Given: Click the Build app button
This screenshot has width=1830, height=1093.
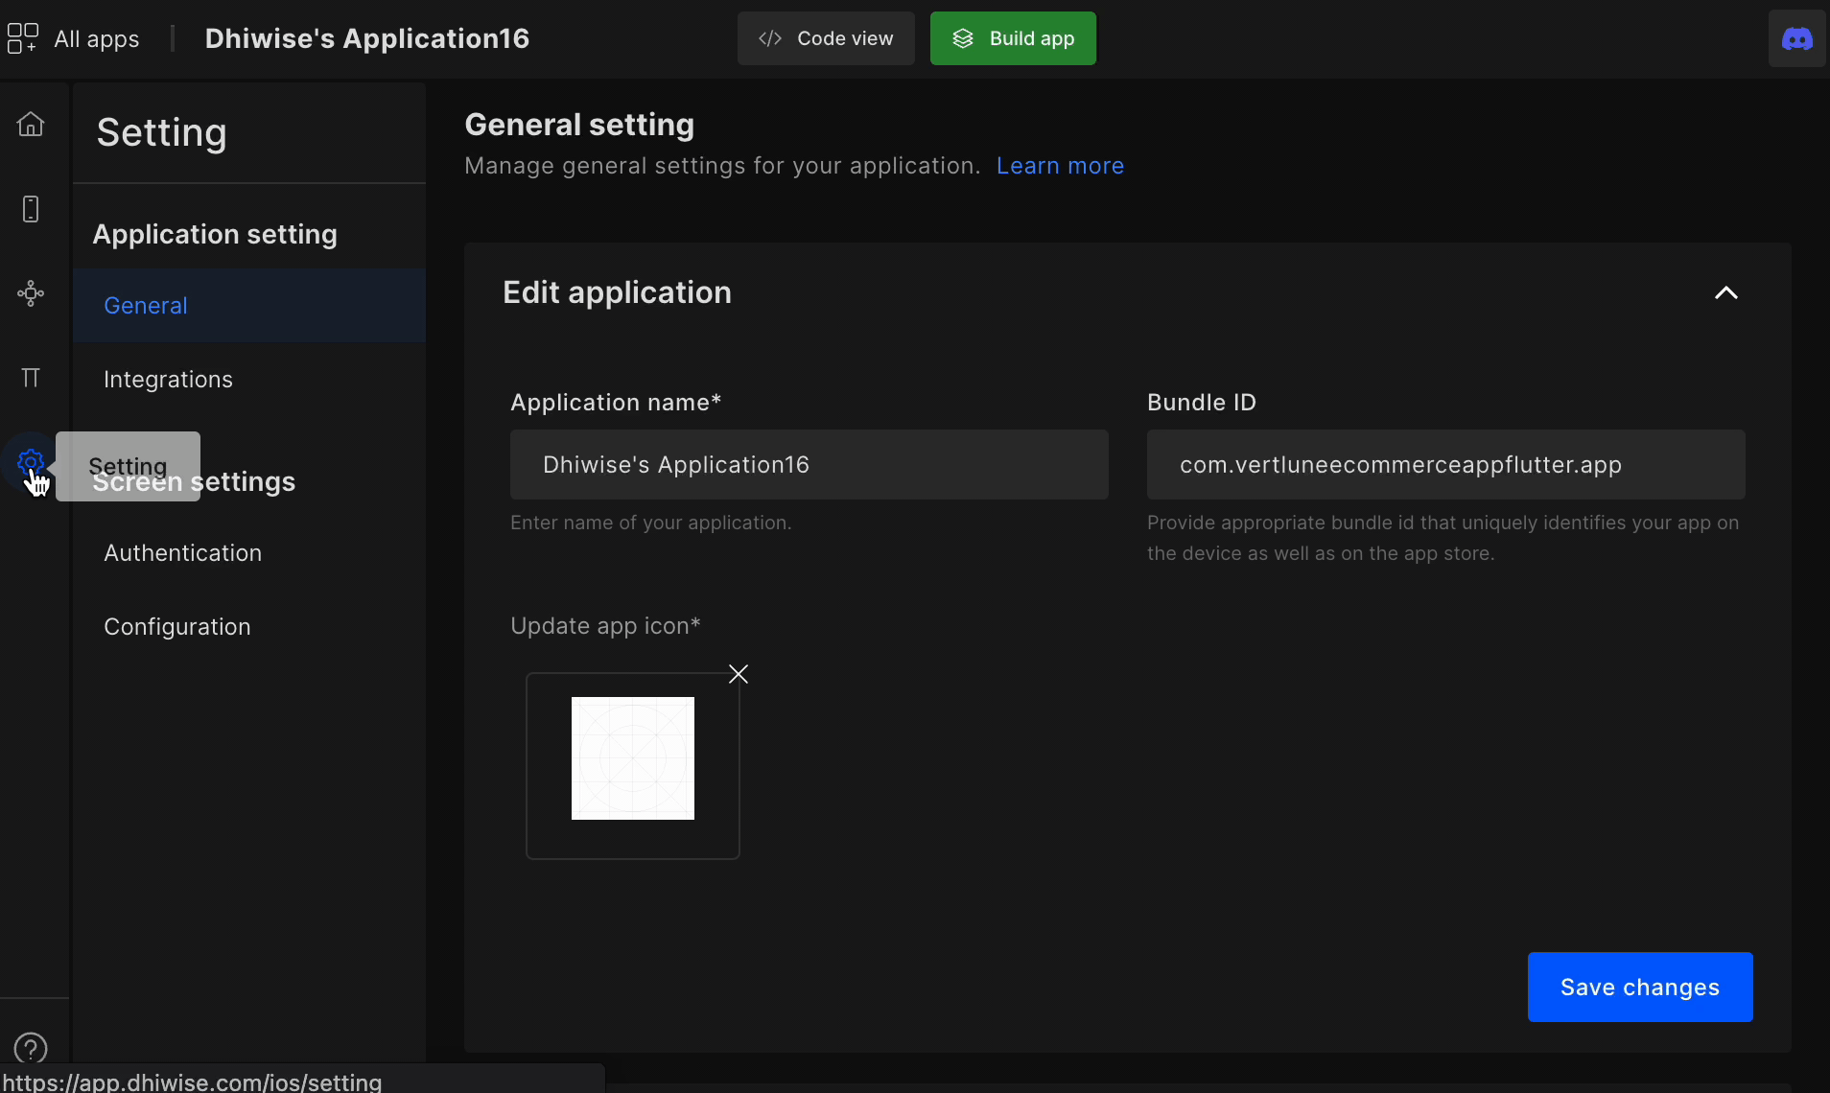Looking at the screenshot, I should pyautogui.click(x=1013, y=38).
